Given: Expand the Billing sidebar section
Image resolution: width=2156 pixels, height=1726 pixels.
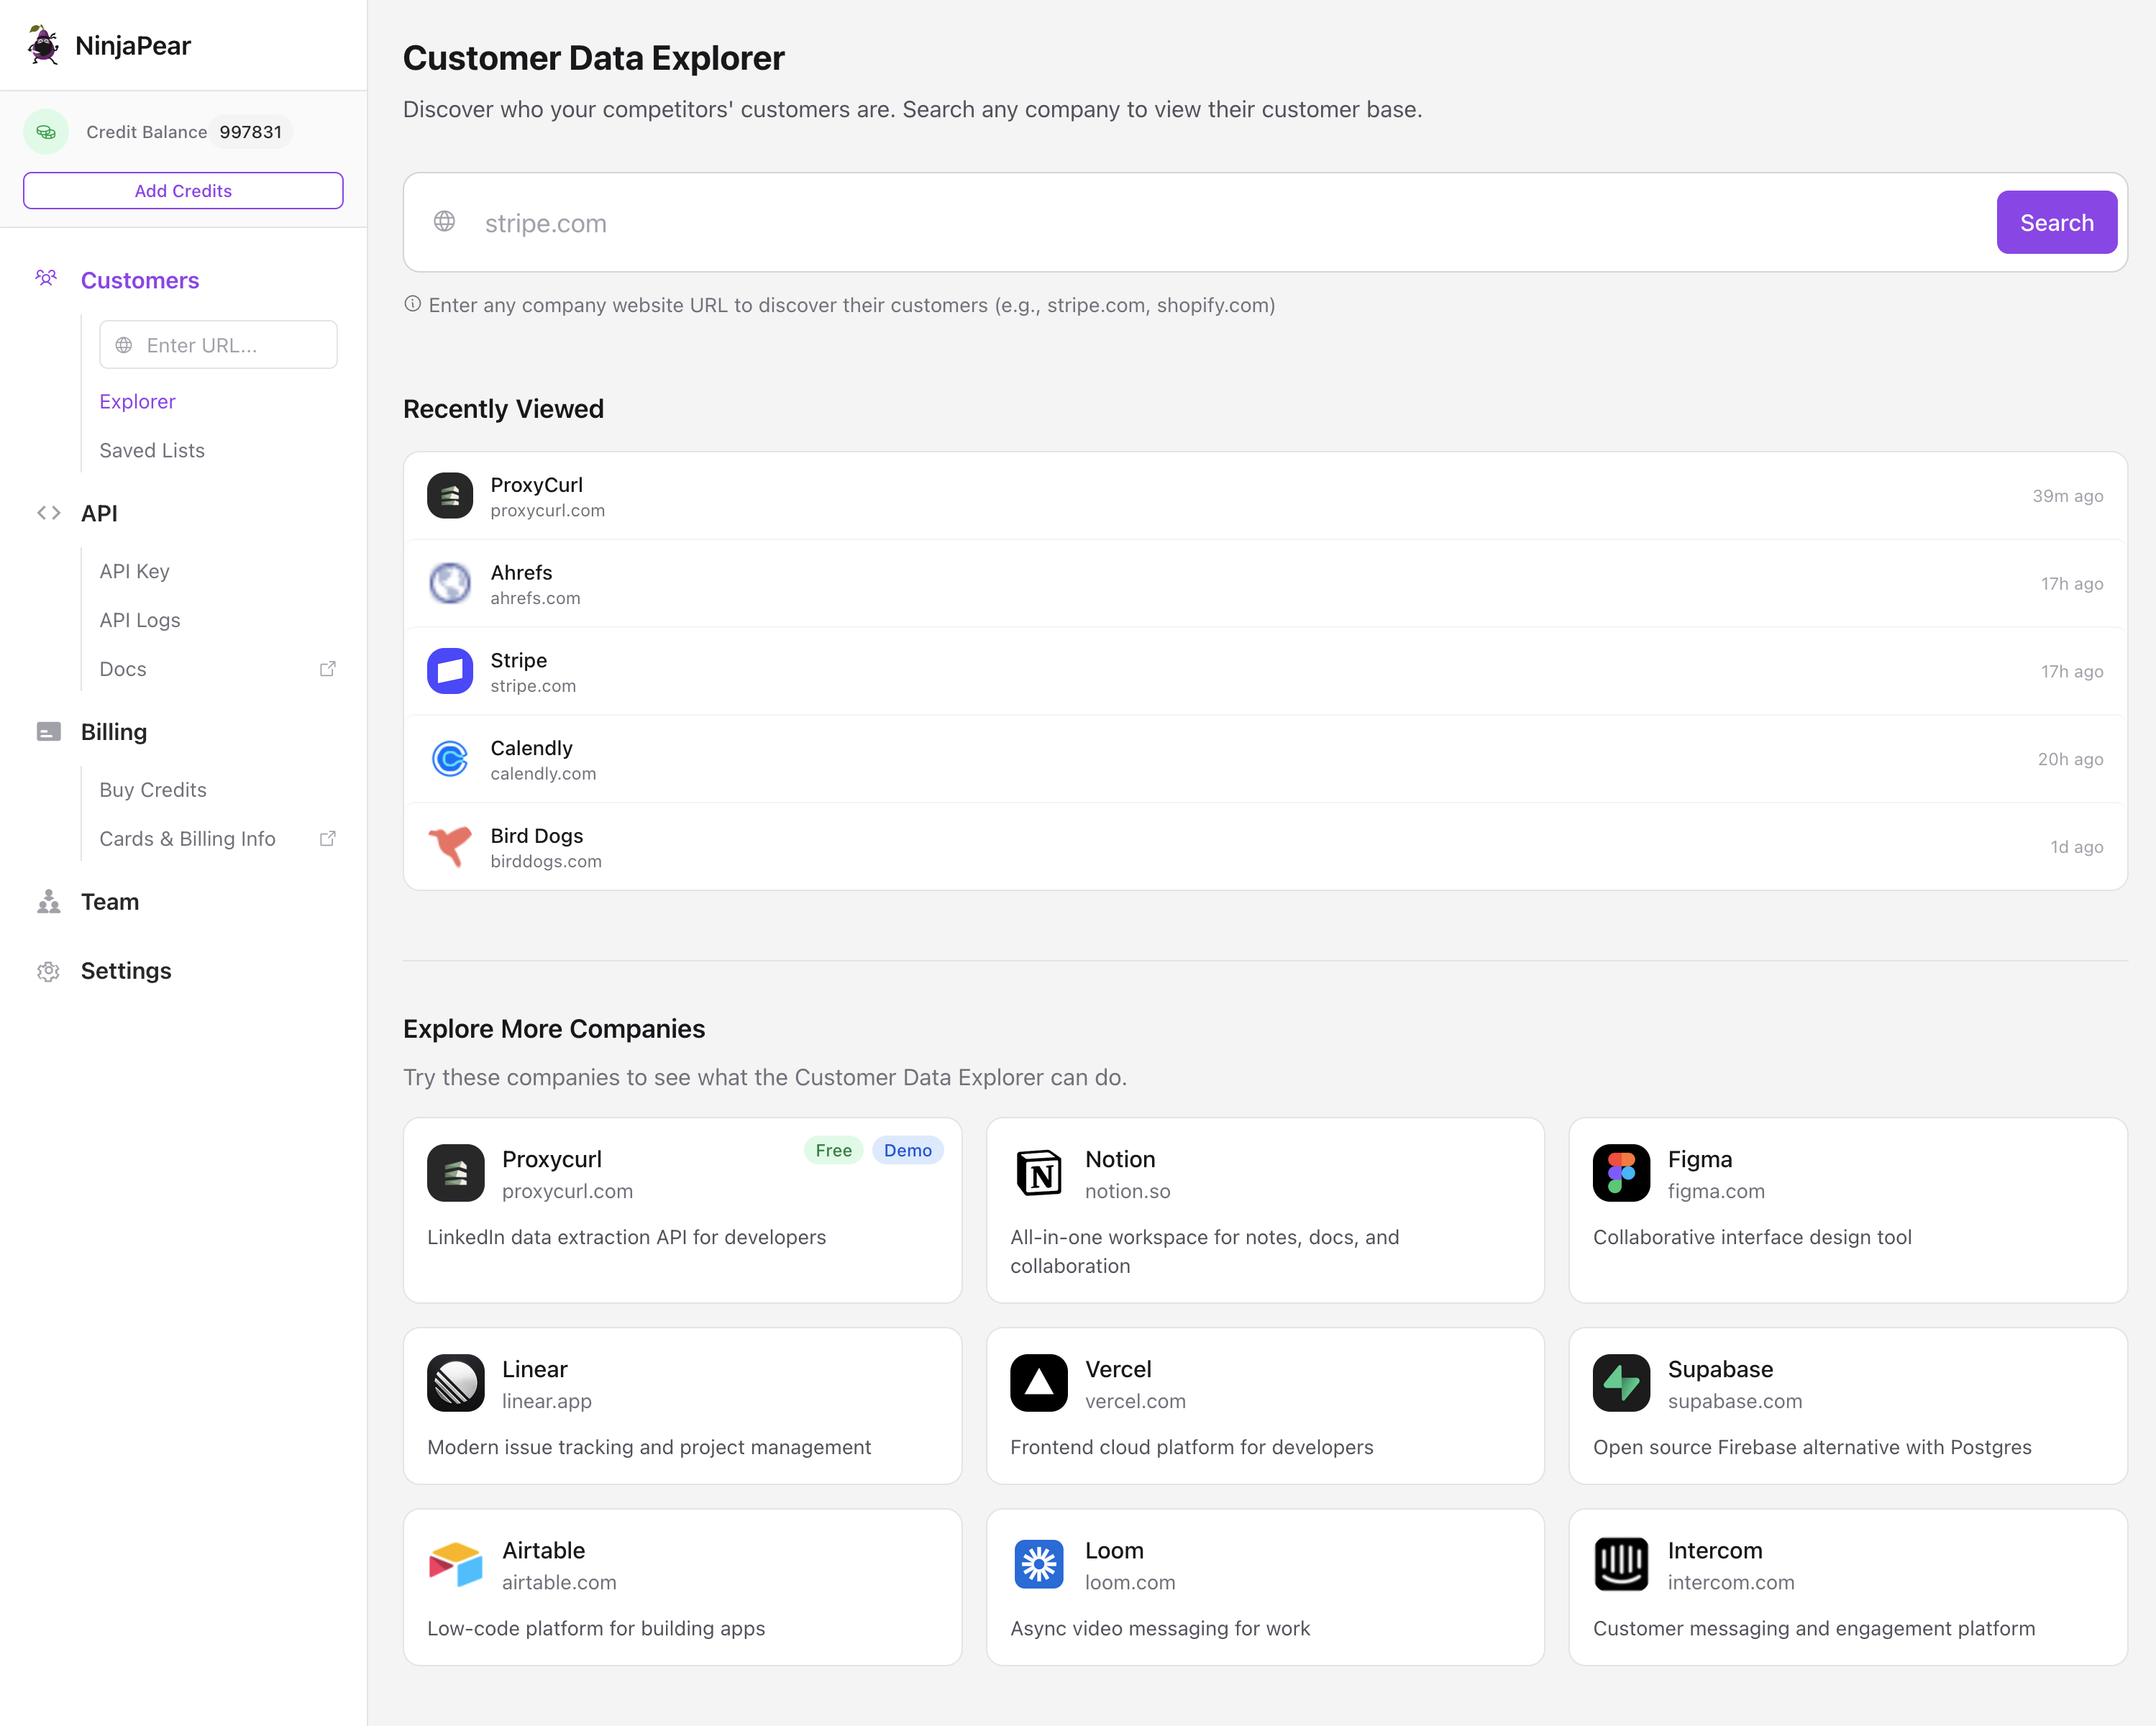Looking at the screenshot, I should [x=113, y=732].
